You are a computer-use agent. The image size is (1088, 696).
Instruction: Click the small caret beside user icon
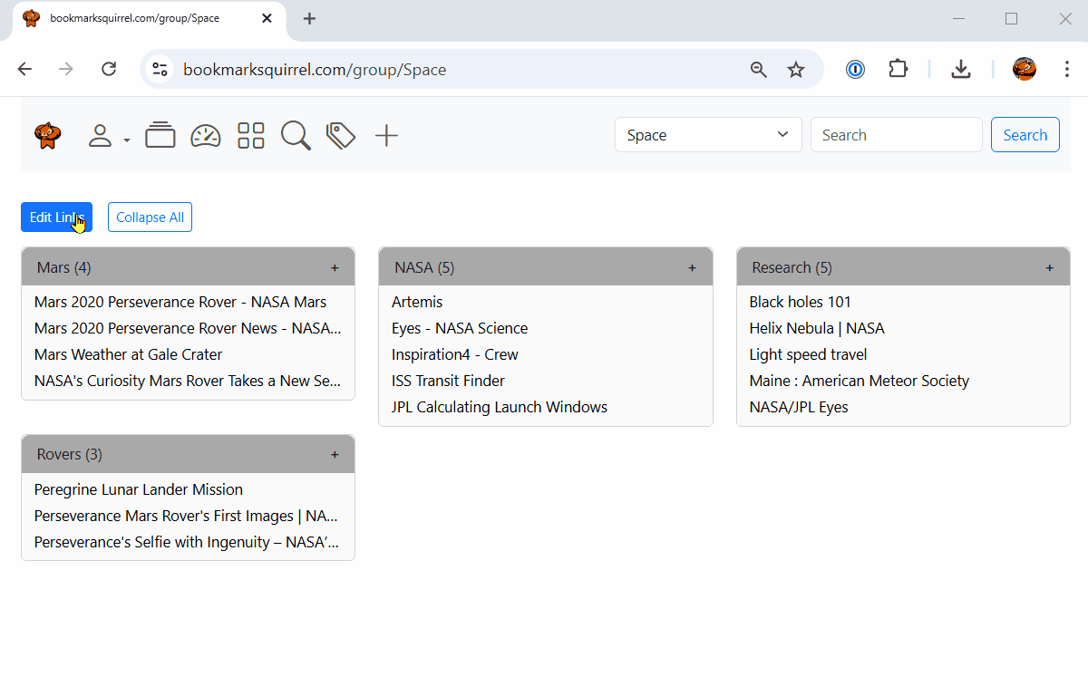pyautogui.click(x=127, y=140)
